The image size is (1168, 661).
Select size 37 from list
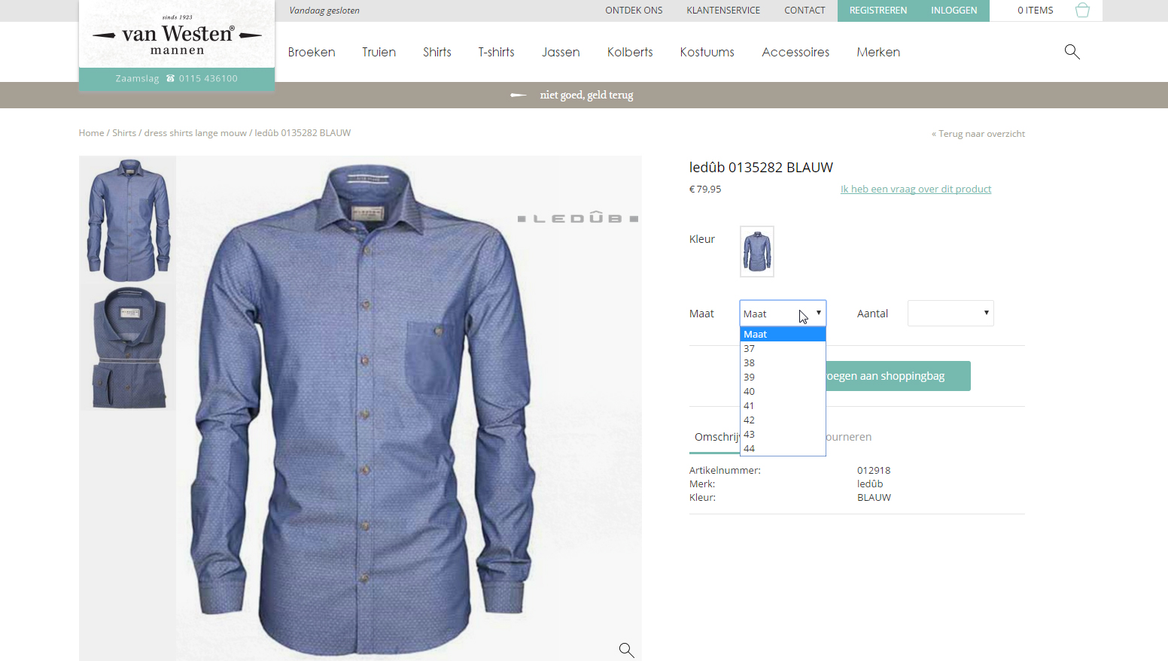tap(783, 349)
